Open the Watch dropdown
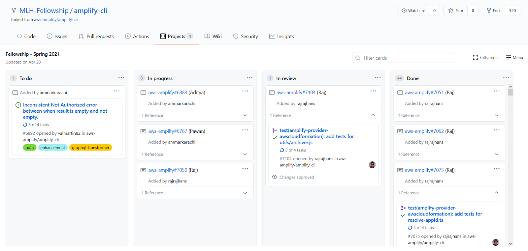Viewport: 528px width, 251px height. tap(413, 11)
